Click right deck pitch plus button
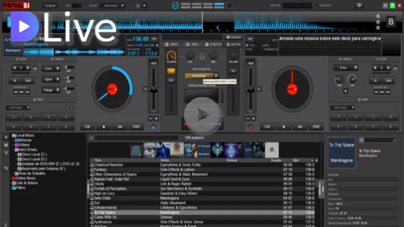The image size is (404, 227). (254, 119)
